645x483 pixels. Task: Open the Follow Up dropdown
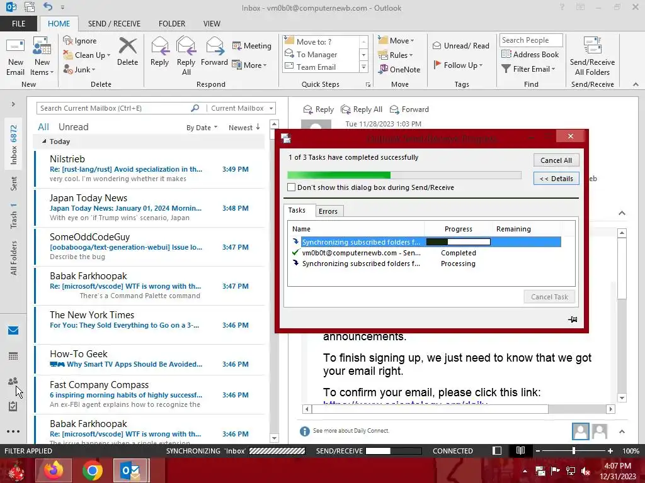(x=458, y=65)
